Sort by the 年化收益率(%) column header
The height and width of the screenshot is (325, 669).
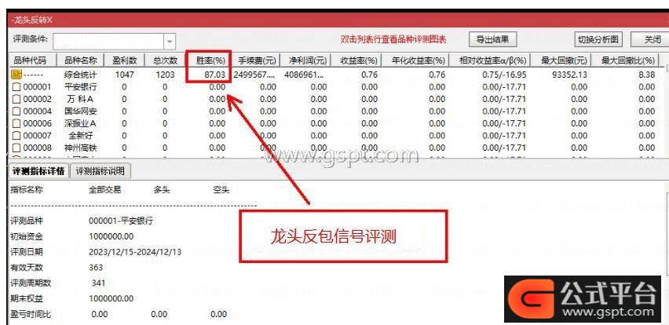[415, 60]
